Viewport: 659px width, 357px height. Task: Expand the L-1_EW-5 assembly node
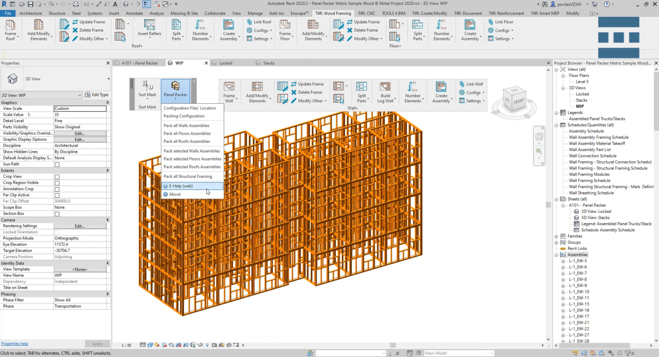pos(563,261)
